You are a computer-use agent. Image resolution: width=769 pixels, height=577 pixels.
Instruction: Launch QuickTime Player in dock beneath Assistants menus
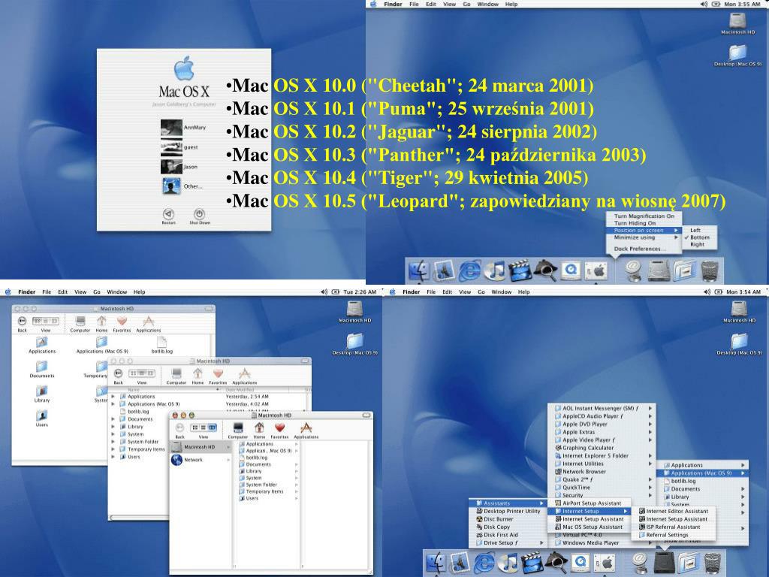[x=581, y=562]
